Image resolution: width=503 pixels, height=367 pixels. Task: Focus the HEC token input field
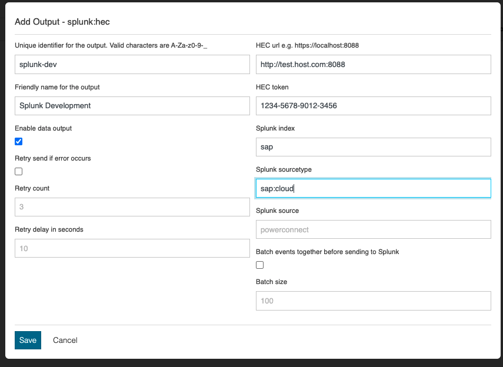373,106
